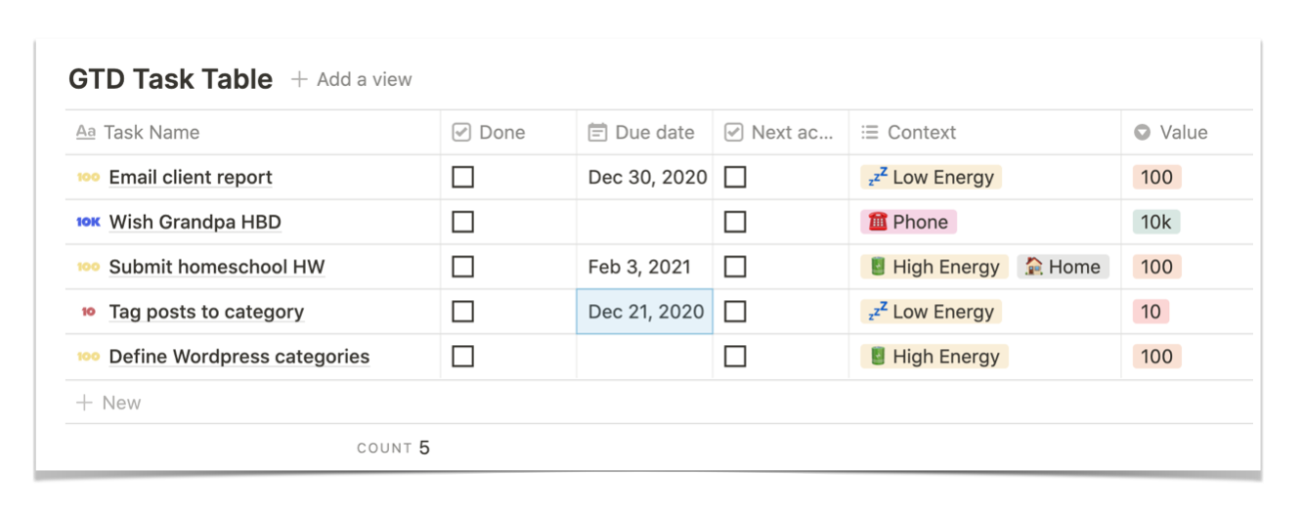
Task: Check Done for Email client report
Action: (463, 177)
